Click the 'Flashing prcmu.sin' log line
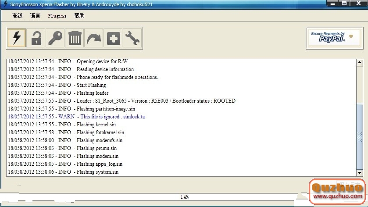The image size is (368, 207). click(62, 148)
